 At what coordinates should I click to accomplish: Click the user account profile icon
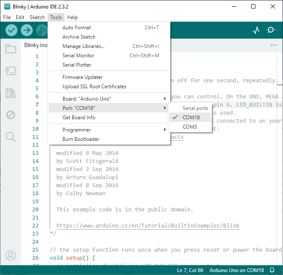point(11,255)
